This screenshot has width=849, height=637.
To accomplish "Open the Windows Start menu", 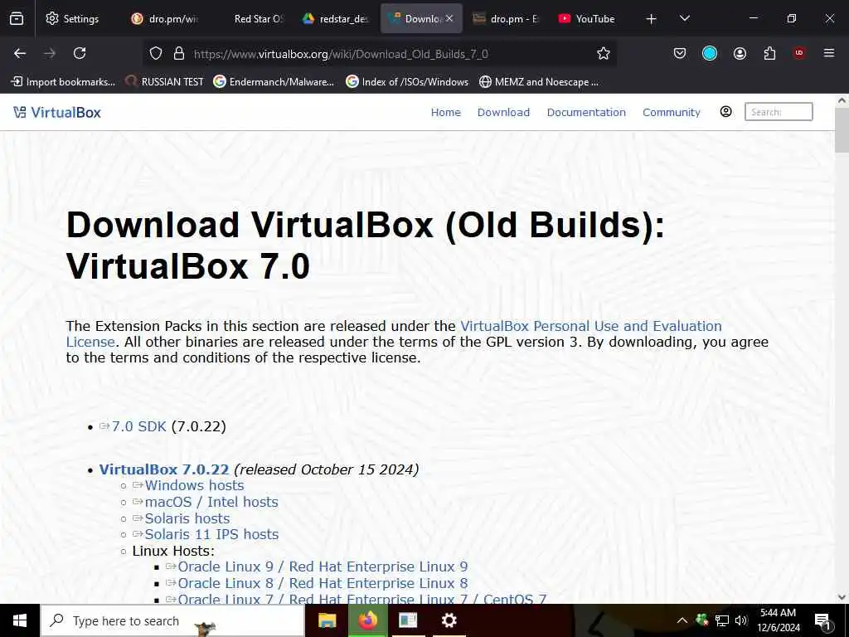I will [20, 620].
